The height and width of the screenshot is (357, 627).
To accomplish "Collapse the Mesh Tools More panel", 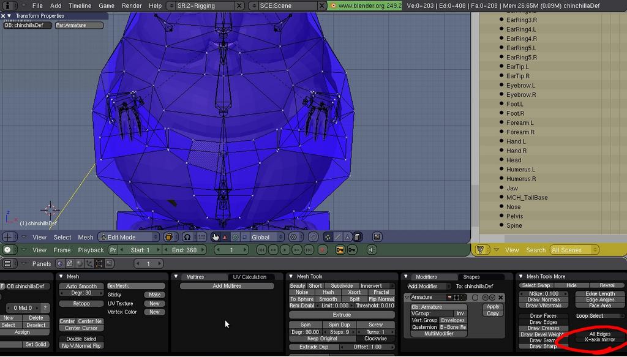I will [520, 276].
